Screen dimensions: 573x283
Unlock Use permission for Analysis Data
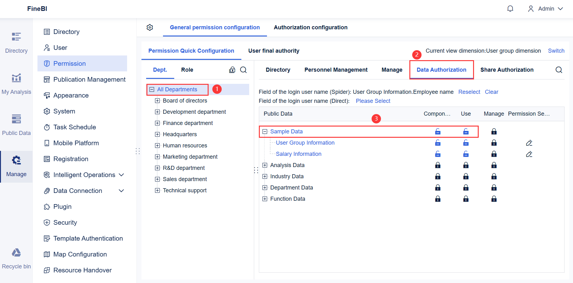[466, 165]
